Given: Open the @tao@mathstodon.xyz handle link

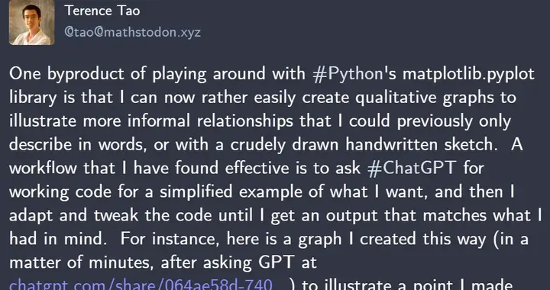Looking at the screenshot, I should (133, 32).
